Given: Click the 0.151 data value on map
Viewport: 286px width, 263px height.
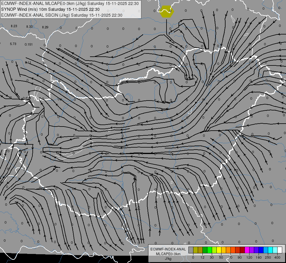Looking at the screenshot, I should (x=29, y=44).
